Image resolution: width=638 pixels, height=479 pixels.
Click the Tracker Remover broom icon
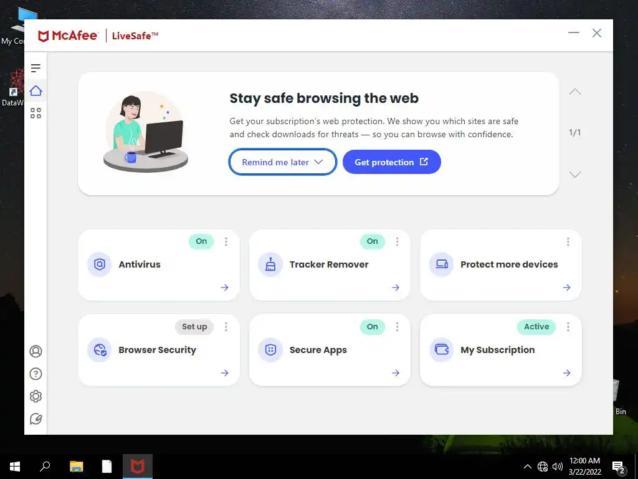270,264
